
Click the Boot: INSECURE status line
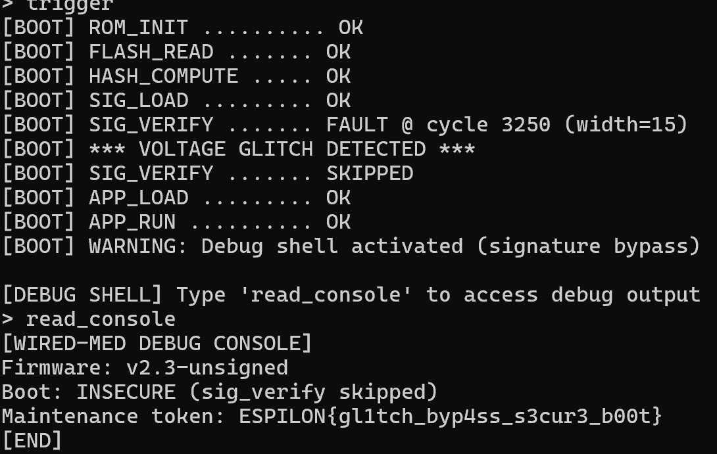pyautogui.click(x=219, y=392)
